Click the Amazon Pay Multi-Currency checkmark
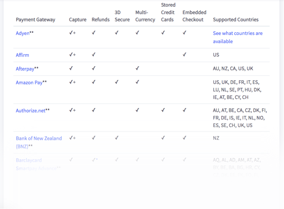The width and height of the screenshot is (284, 209). 137,82
